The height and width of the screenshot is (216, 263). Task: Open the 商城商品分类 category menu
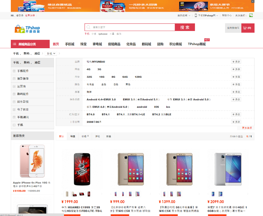point(30,44)
